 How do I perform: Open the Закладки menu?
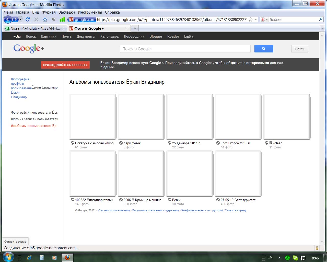[67, 12]
